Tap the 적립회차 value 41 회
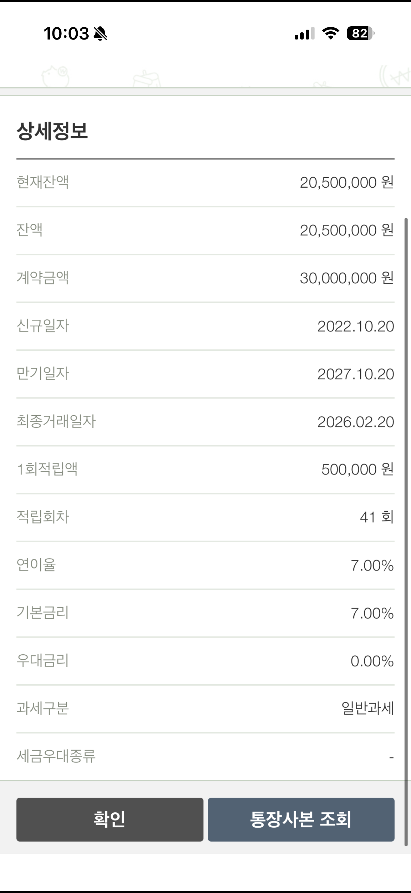This screenshot has width=411, height=893. click(377, 517)
